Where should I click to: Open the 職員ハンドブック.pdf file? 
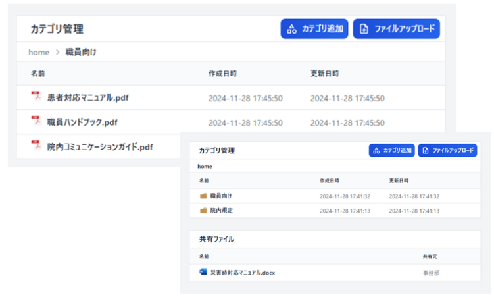point(82,122)
